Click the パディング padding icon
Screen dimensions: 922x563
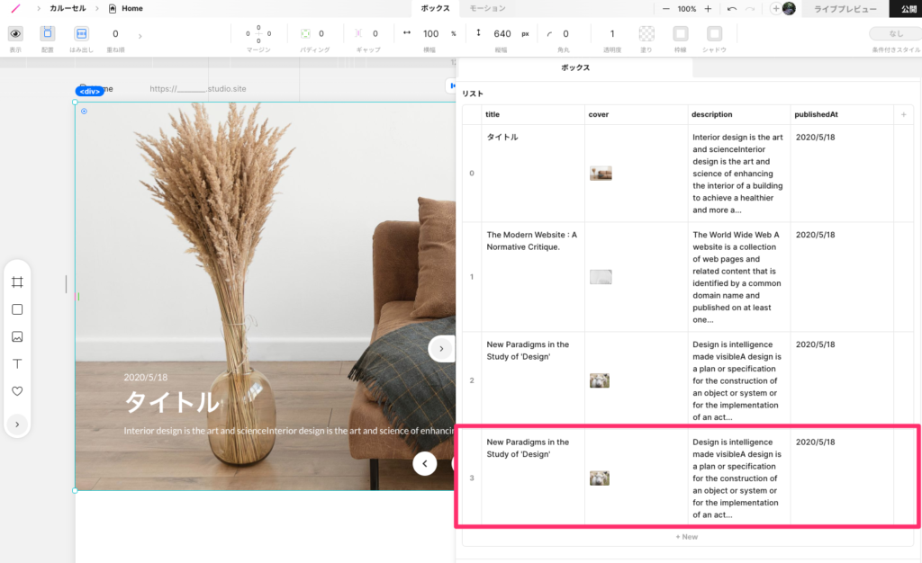pos(305,33)
